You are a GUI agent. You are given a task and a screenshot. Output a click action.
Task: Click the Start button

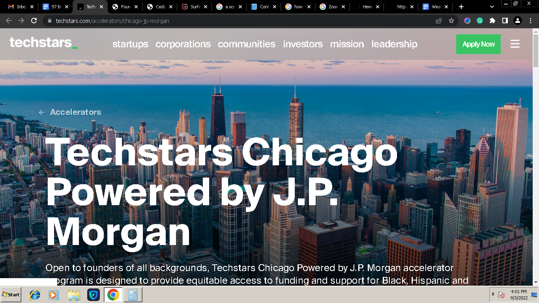pyautogui.click(x=11, y=295)
